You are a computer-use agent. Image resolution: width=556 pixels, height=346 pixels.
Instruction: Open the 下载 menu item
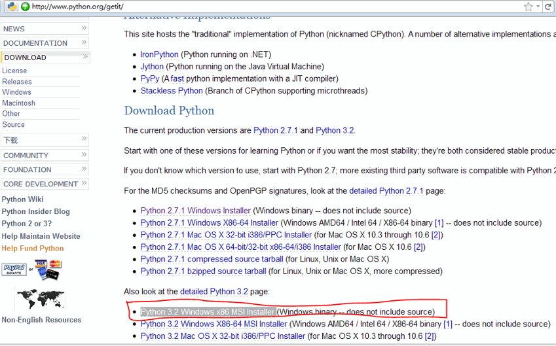point(45,140)
